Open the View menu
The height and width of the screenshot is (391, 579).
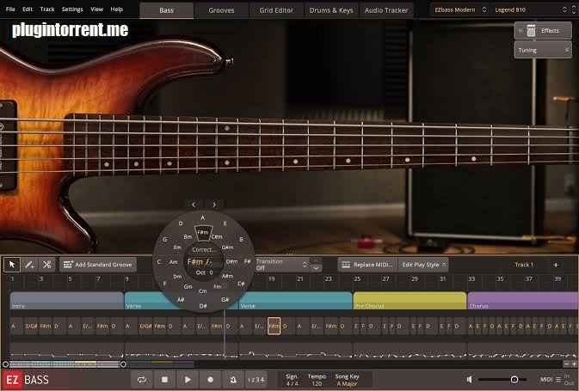tap(96, 9)
